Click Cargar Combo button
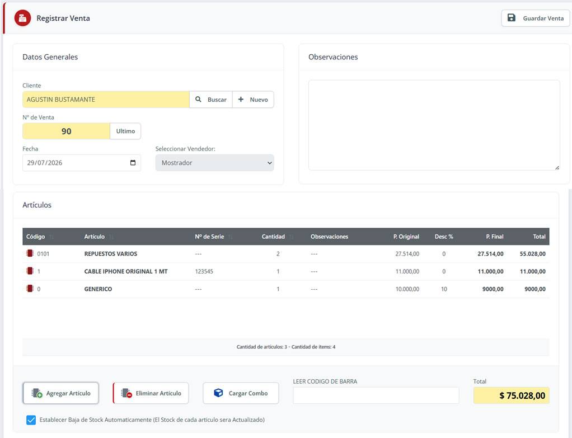Screen dimensions: 572x438 coord(241,393)
